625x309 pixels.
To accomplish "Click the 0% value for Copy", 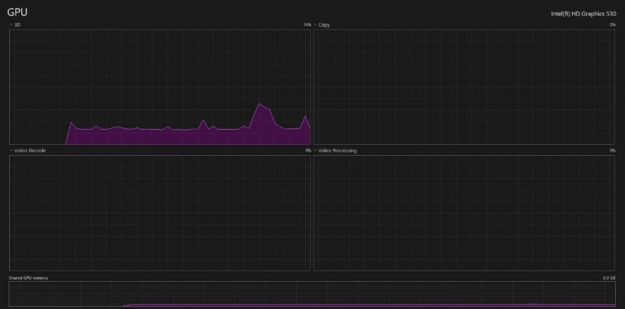I will [612, 25].
